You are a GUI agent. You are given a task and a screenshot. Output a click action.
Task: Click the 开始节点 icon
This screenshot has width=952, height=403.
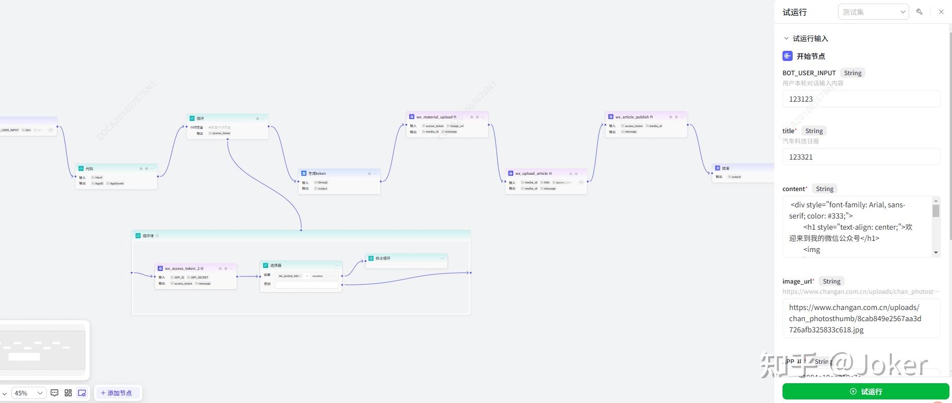pyautogui.click(x=788, y=56)
